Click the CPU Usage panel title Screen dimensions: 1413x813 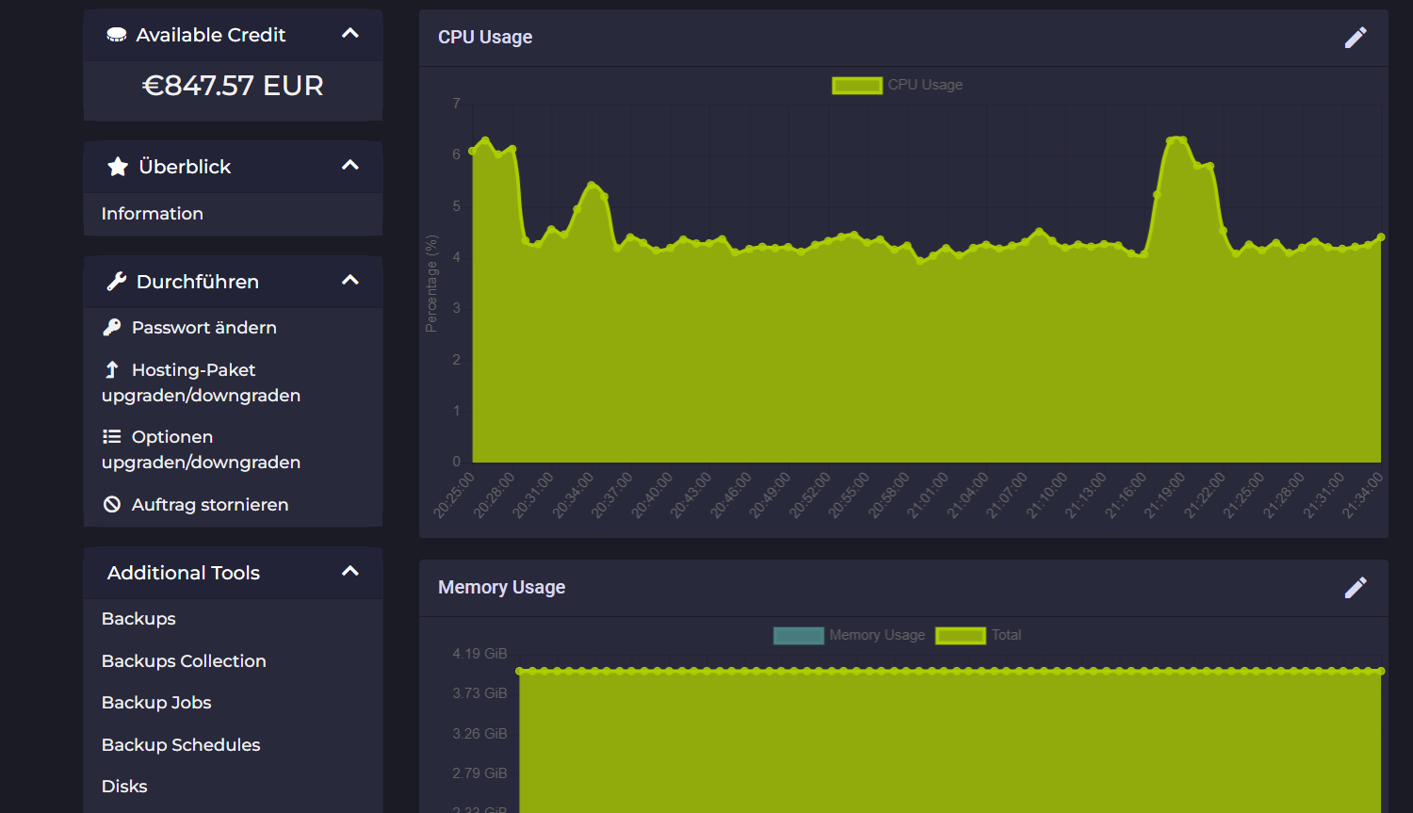(485, 38)
